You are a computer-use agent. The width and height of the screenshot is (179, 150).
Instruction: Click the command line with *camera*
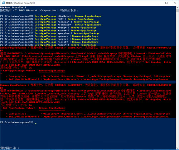pos(50,22)
